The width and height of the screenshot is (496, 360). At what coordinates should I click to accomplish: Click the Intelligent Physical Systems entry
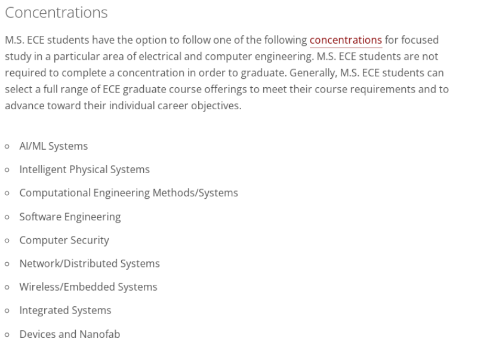pyautogui.click(x=84, y=170)
